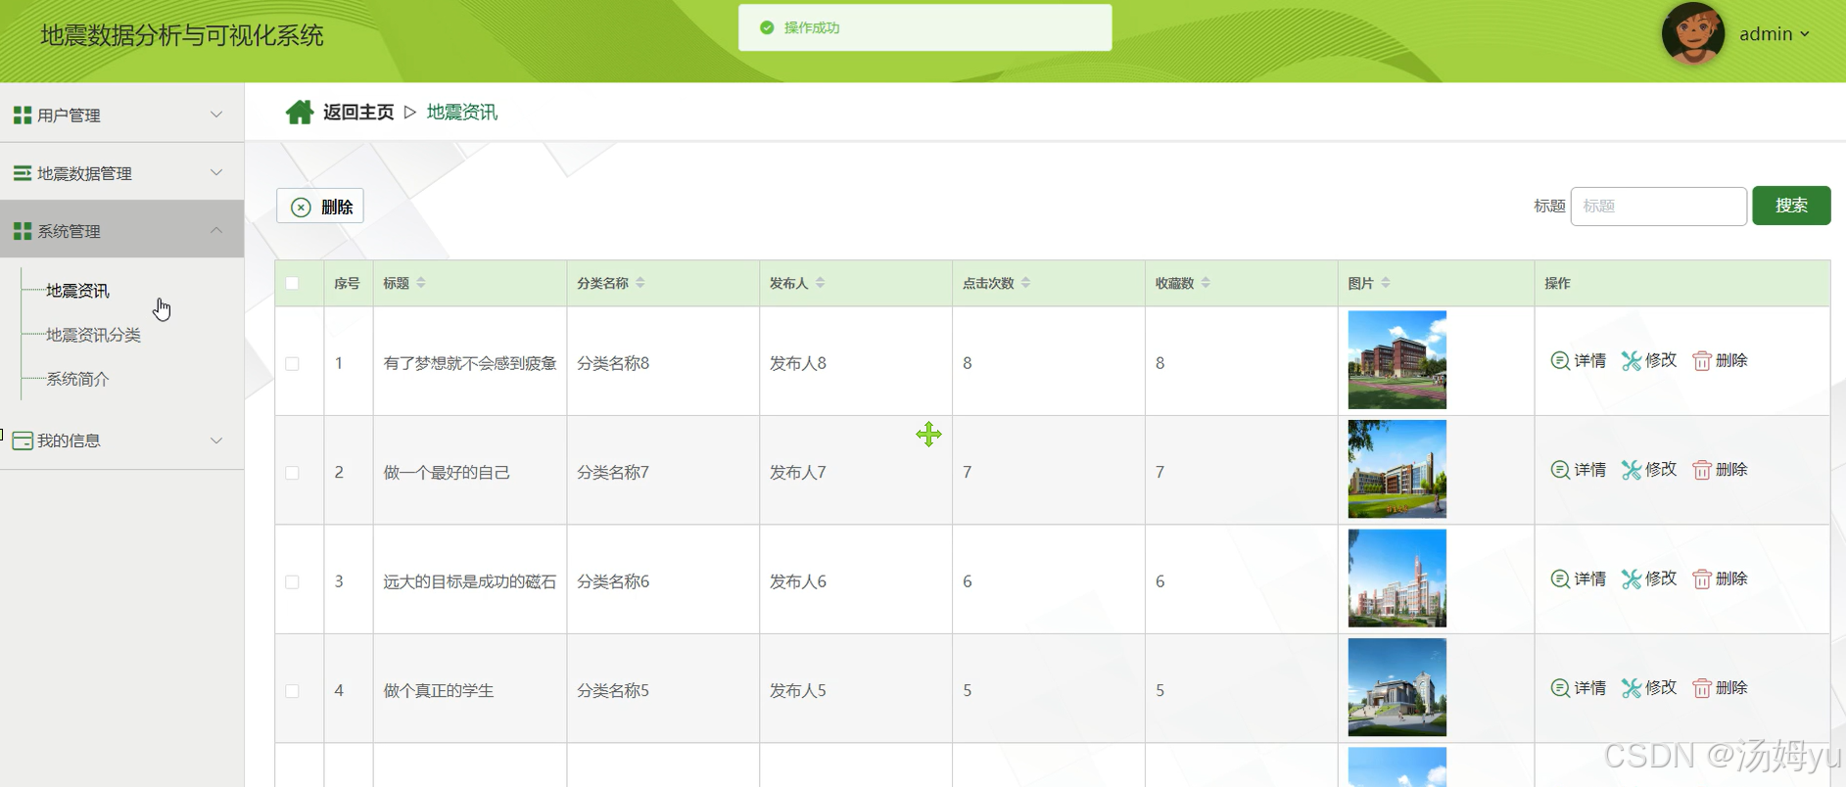
Task: Click the cell text 发布人7
Action: pyautogui.click(x=798, y=473)
